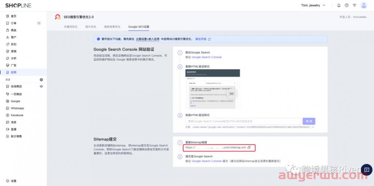Open 设置 at the bottom of the sidebar
The image size is (374, 186).
(13, 181)
